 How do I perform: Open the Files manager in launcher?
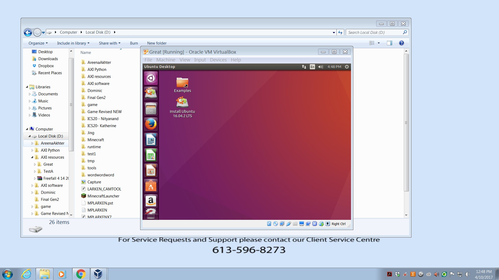[x=151, y=109]
